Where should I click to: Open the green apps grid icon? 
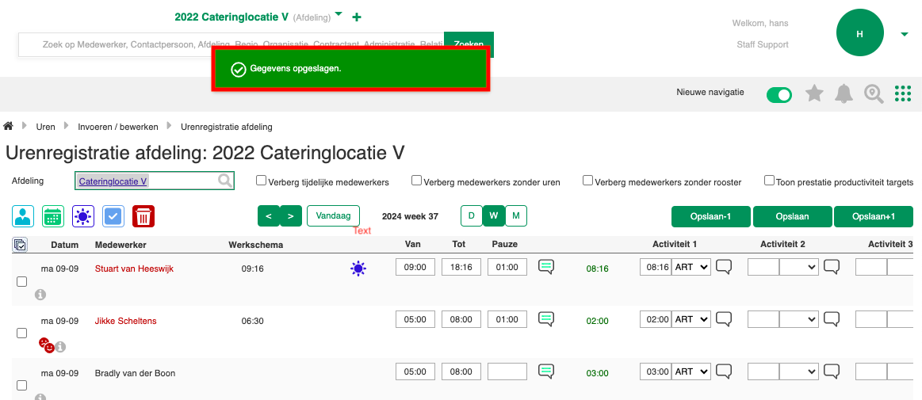click(x=903, y=94)
